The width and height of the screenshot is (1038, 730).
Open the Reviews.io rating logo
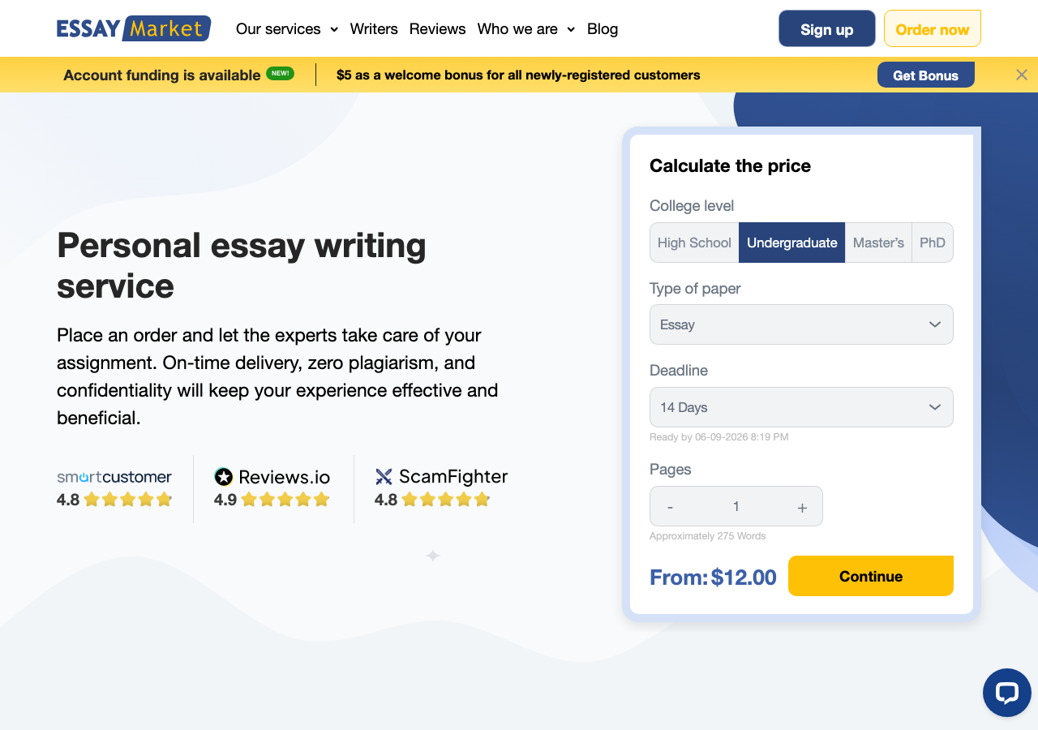[272, 476]
